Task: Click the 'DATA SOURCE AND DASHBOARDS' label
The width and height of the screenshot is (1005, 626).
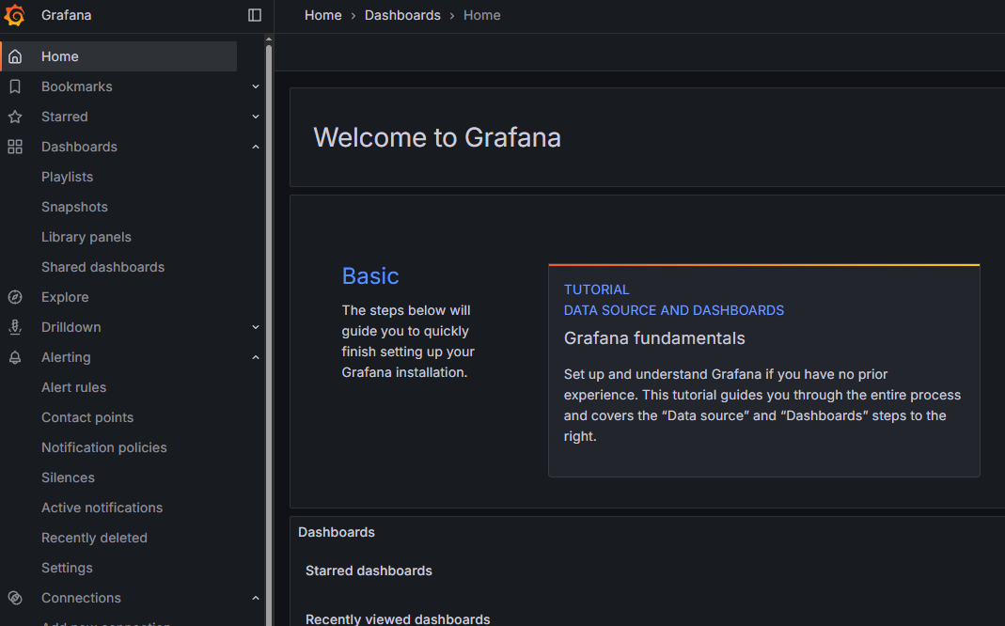Action: tap(674, 311)
